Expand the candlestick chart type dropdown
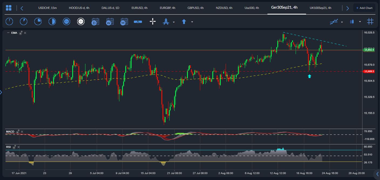The height and width of the screenshot is (180, 380). click(x=360, y=22)
